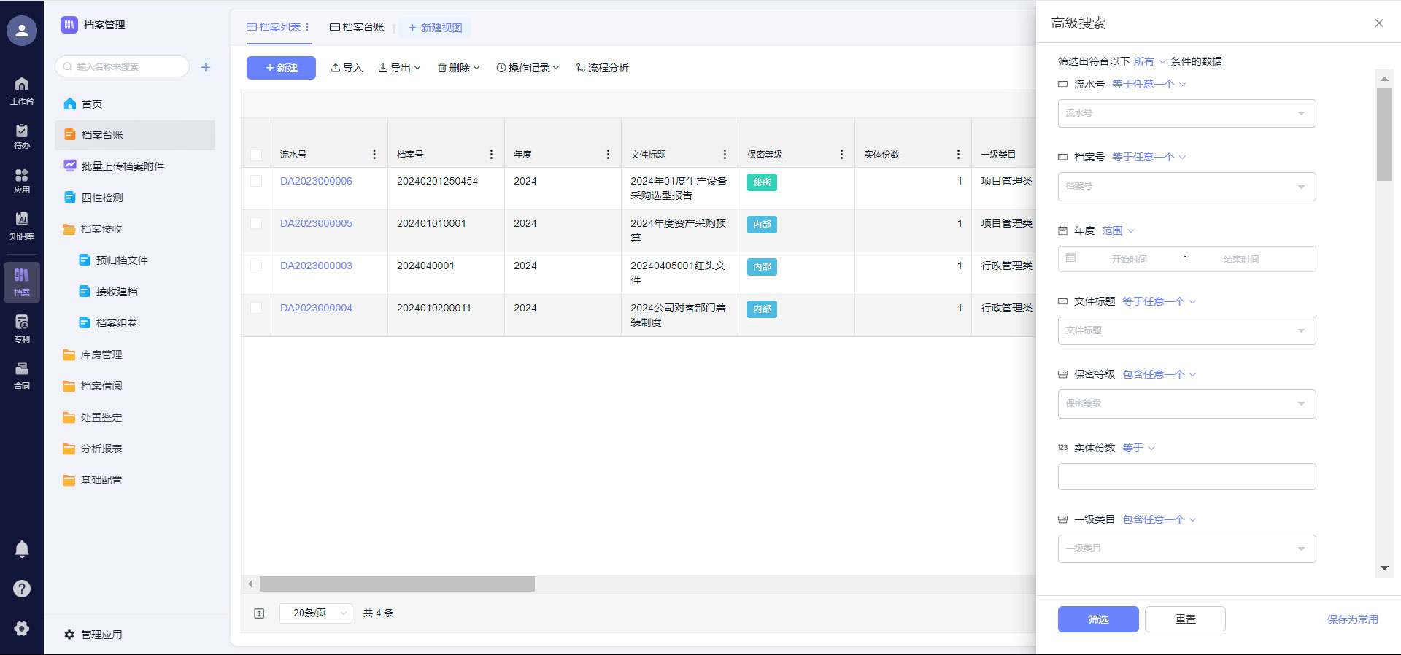Click the plus icon beside the search box
Viewport: 1401px width, 655px height.
pyautogui.click(x=206, y=67)
